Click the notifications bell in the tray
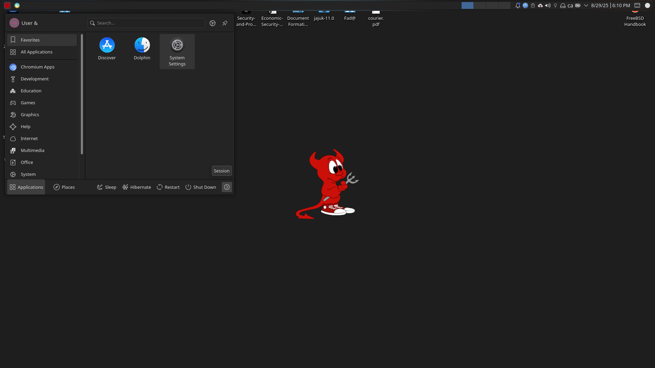Viewport: 655px width, 368px height. 518,5
